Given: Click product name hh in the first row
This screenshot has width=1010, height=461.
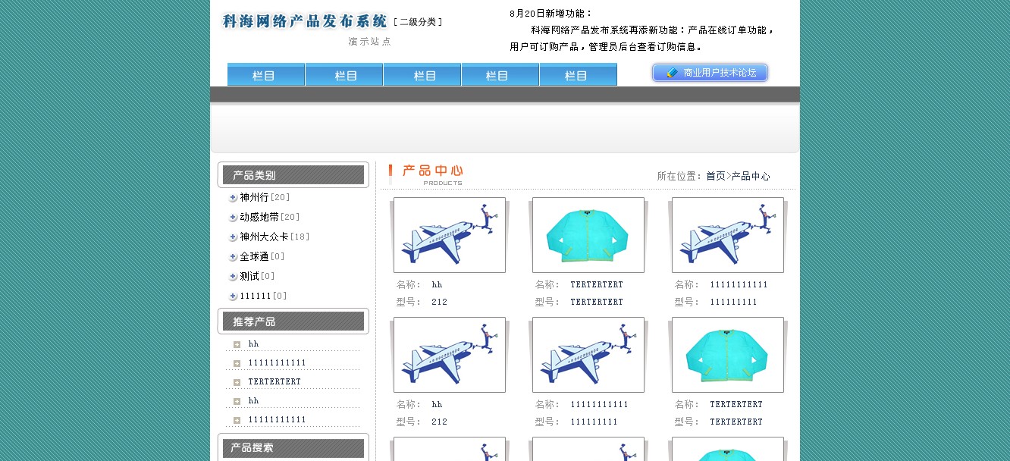Looking at the screenshot, I should [x=437, y=285].
